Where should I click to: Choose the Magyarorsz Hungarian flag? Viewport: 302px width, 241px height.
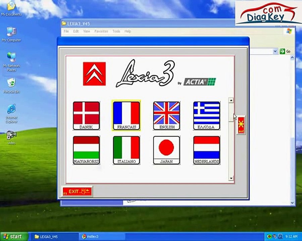tap(86, 150)
